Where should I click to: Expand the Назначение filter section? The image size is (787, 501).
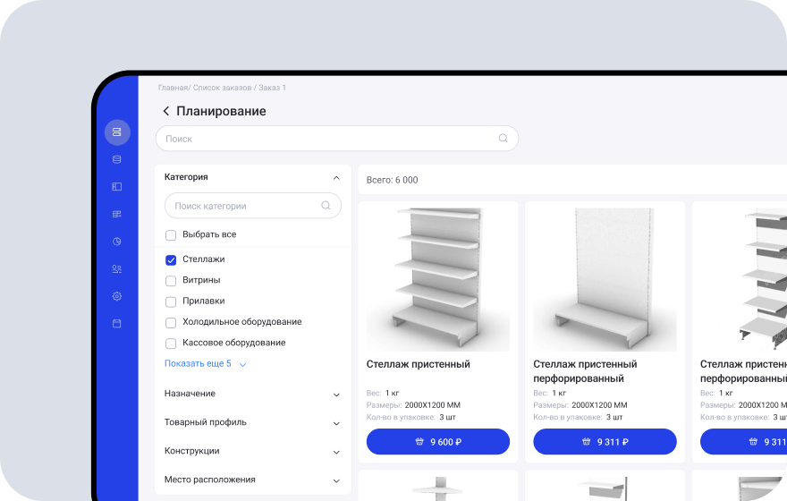336,395
